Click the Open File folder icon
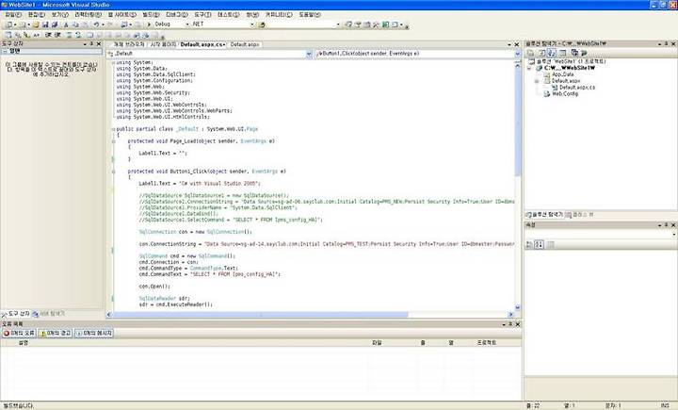678x410 pixels. [36, 25]
